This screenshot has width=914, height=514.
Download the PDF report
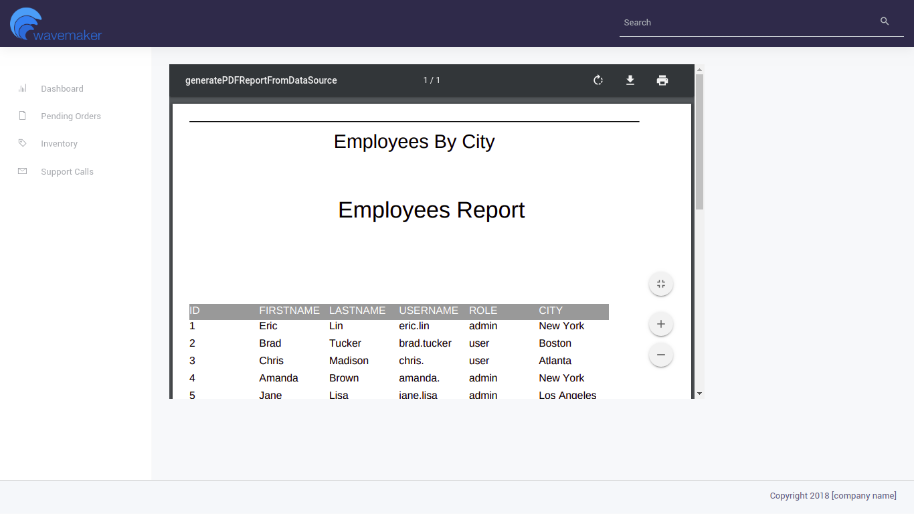pyautogui.click(x=630, y=80)
